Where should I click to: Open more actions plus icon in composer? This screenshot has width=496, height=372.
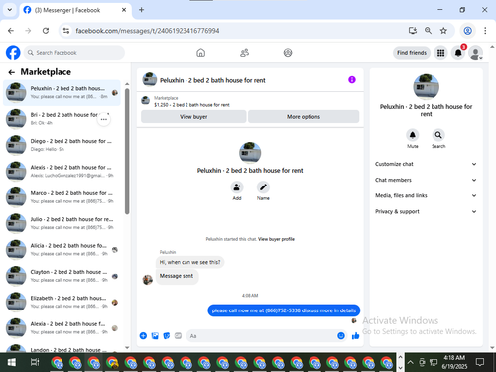[143, 336]
